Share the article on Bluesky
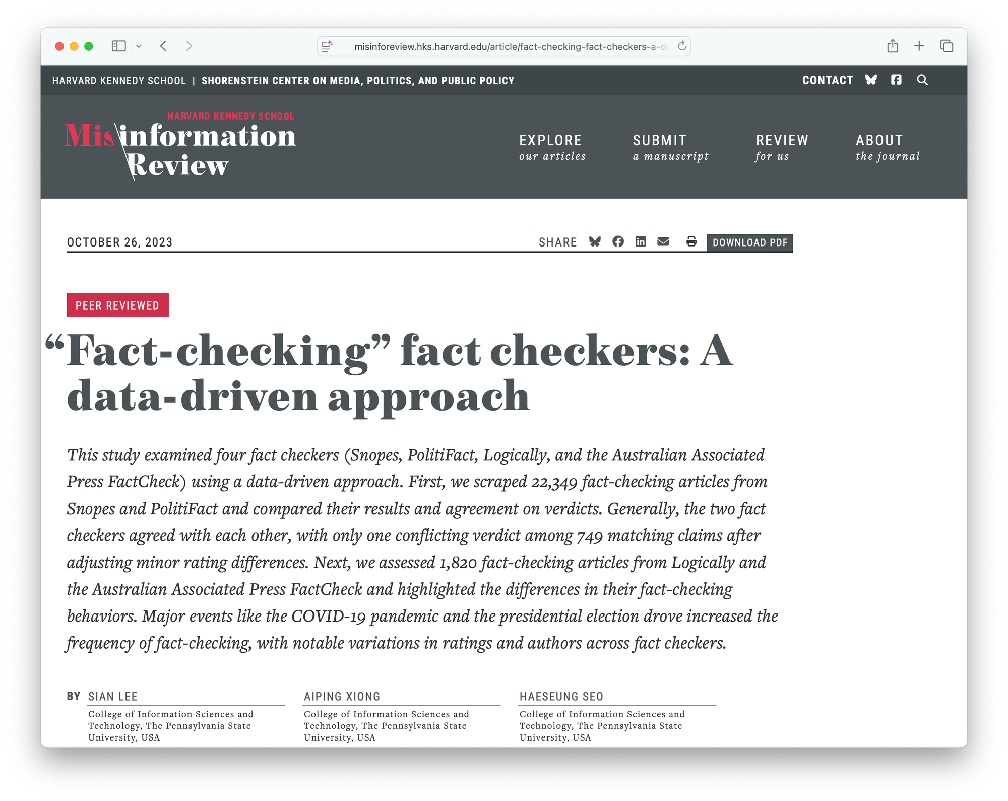Viewport: 1008px width, 801px height. [595, 242]
